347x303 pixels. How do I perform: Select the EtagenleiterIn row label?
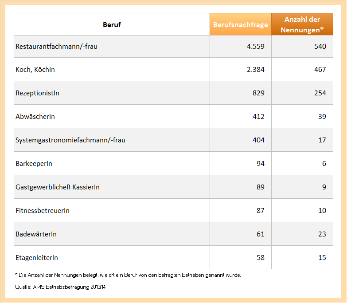37,257
